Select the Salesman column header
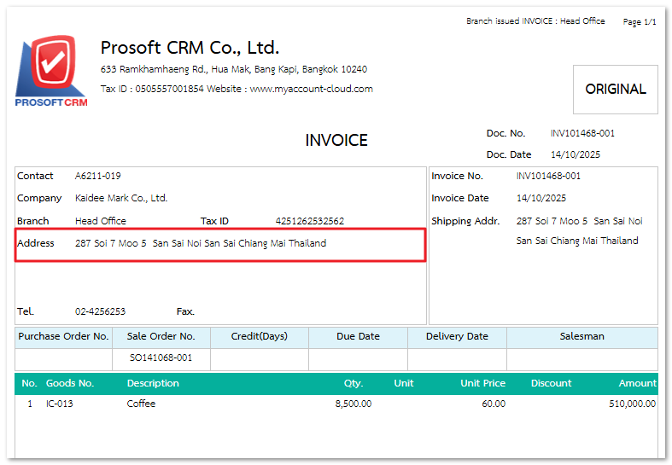672x465 pixels. (x=581, y=336)
